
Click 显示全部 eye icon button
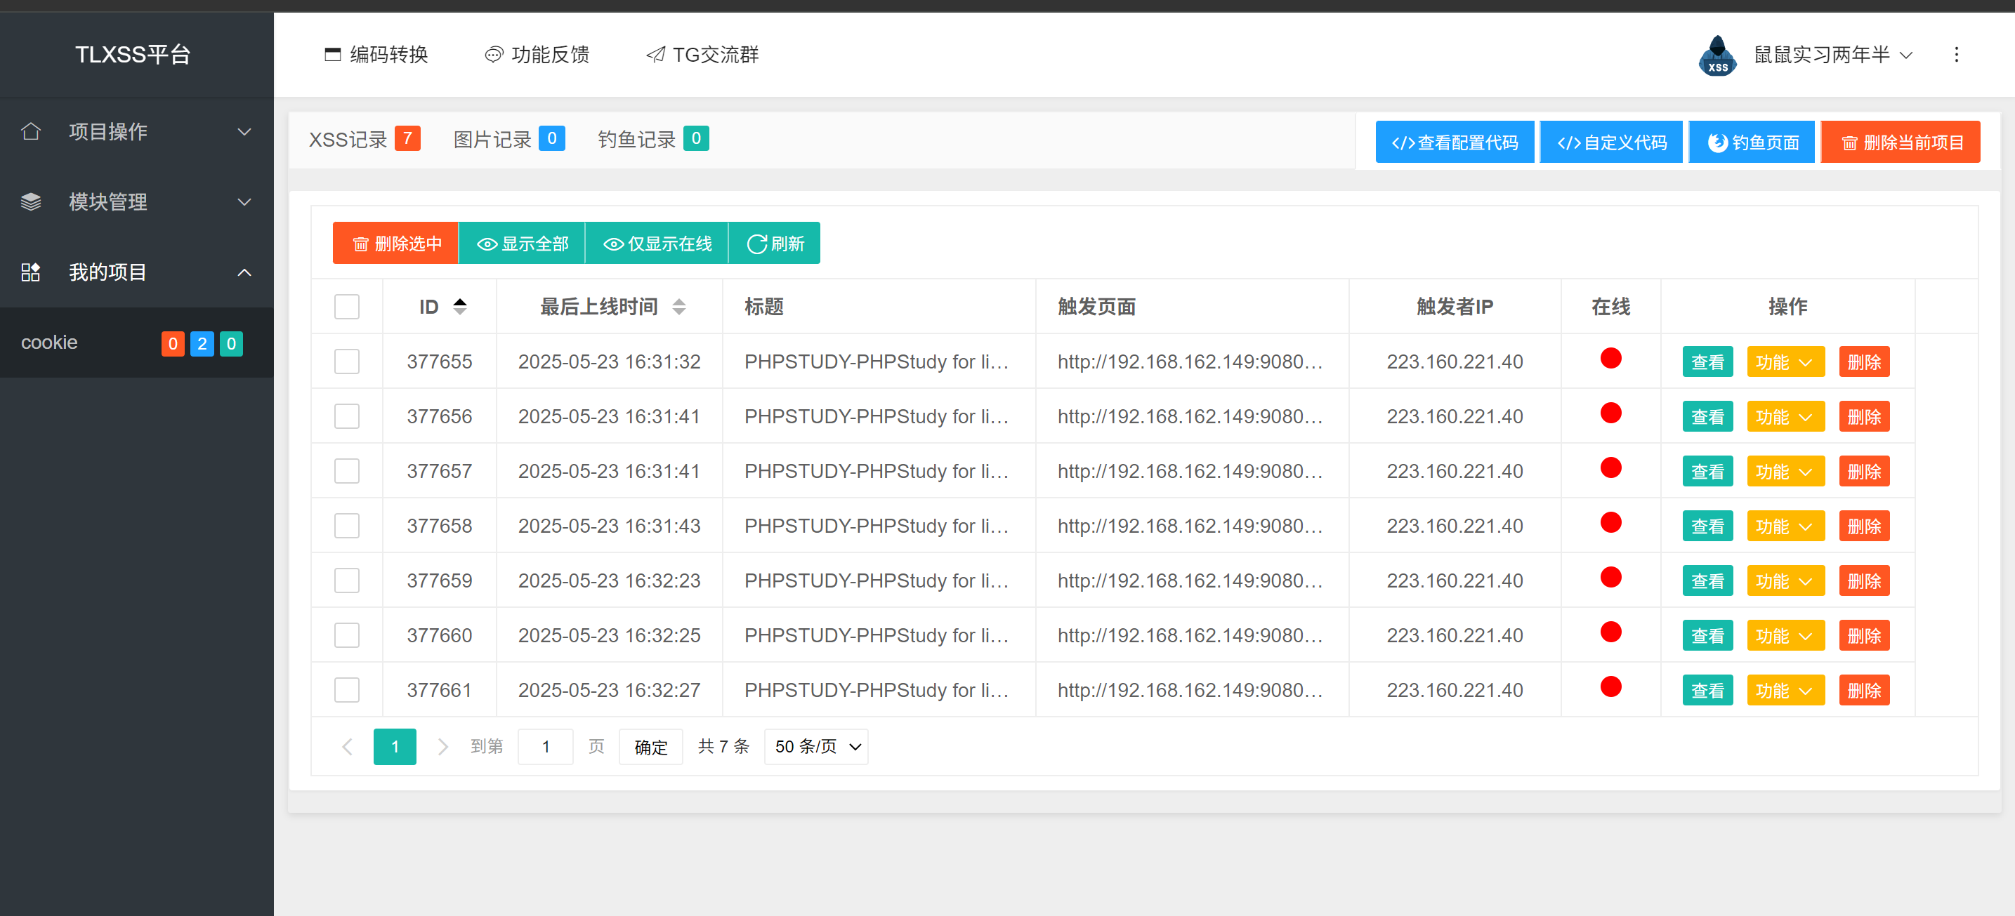point(522,244)
